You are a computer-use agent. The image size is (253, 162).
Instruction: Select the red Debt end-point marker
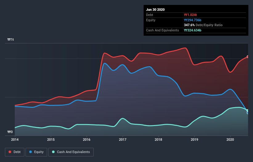click(248, 57)
